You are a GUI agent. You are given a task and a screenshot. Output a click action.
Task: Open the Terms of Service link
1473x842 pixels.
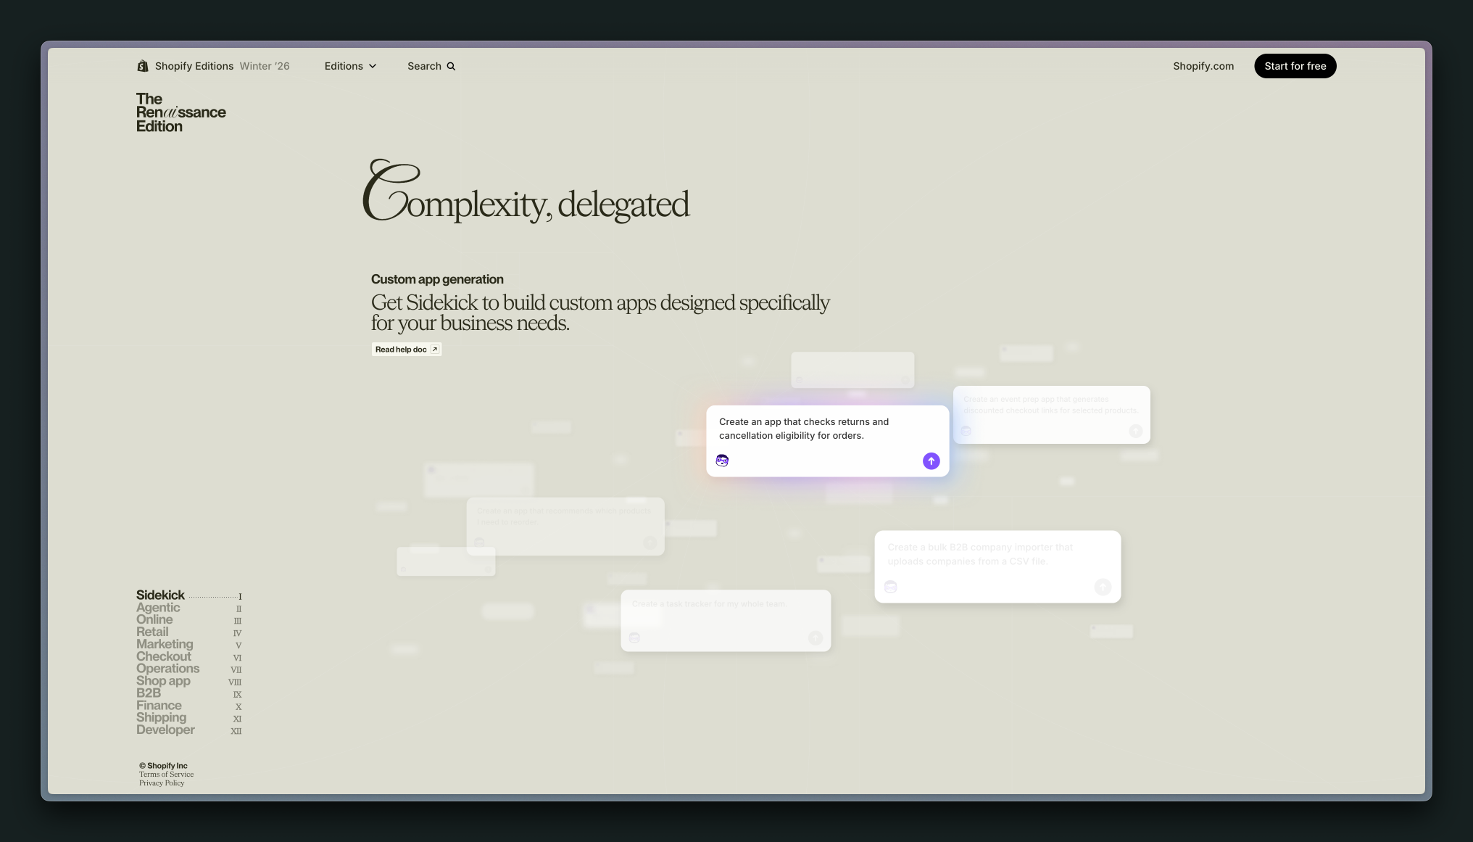166,775
